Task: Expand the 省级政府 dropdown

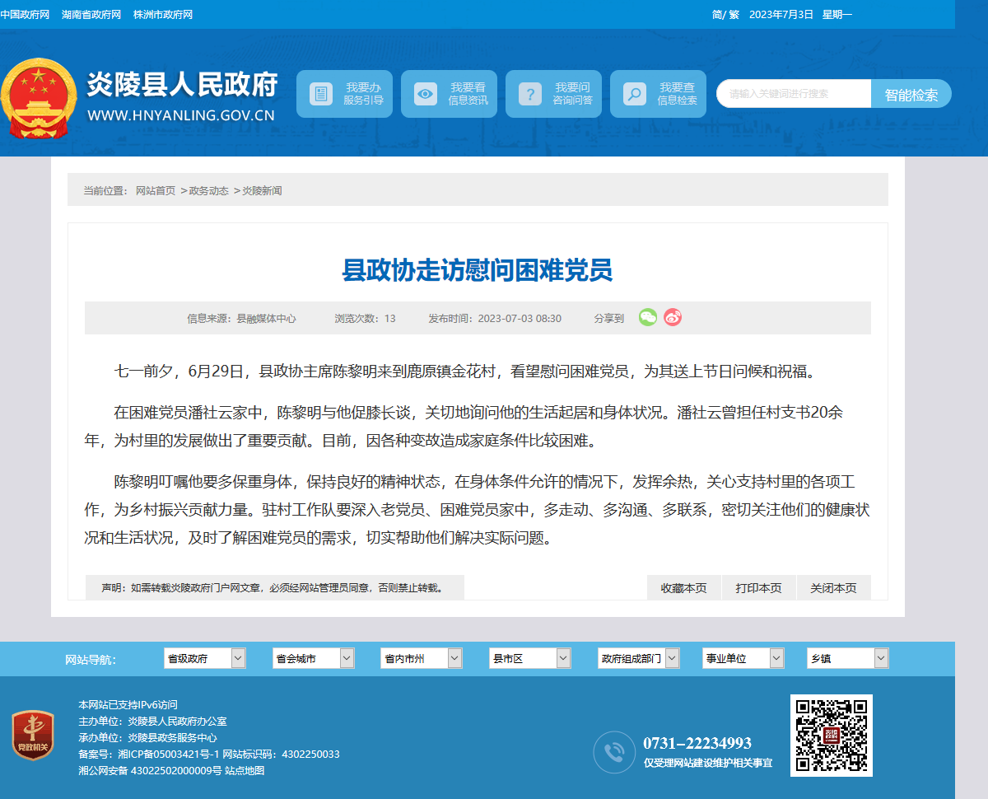Action: (205, 658)
